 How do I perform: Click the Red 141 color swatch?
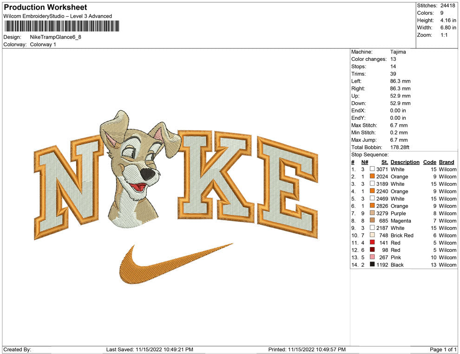[x=372, y=242]
